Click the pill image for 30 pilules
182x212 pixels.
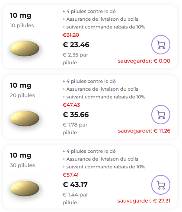click(x=25, y=188)
